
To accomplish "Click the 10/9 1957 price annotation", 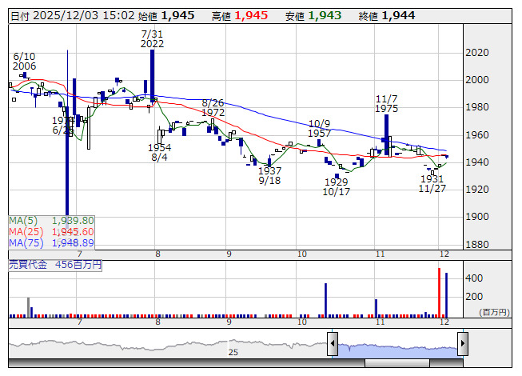I will pos(320,128).
